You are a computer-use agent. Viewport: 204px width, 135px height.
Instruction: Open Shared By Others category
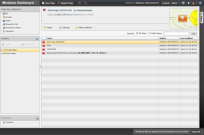pos(12,28)
